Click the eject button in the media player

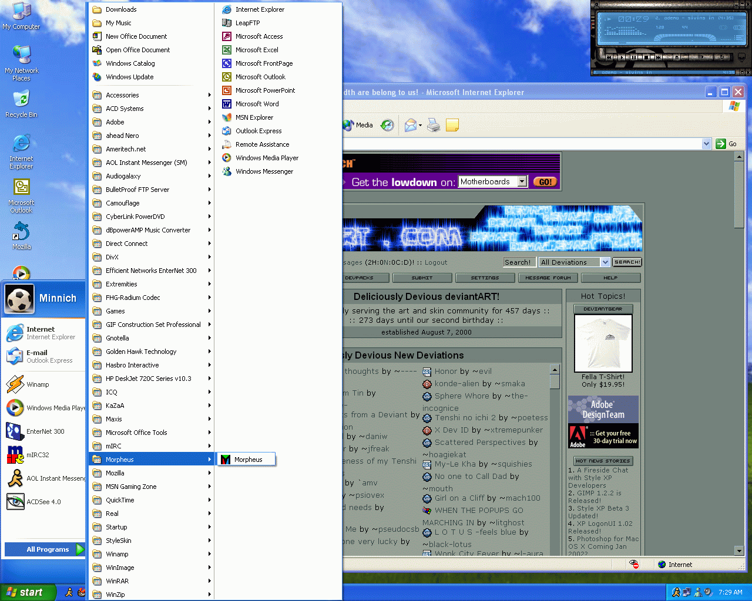pos(677,58)
